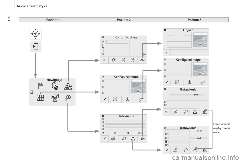Open the settings gears icon in Nawigacja
The height and width of the screenshot is (162, 243).
(x=68, y=98)
